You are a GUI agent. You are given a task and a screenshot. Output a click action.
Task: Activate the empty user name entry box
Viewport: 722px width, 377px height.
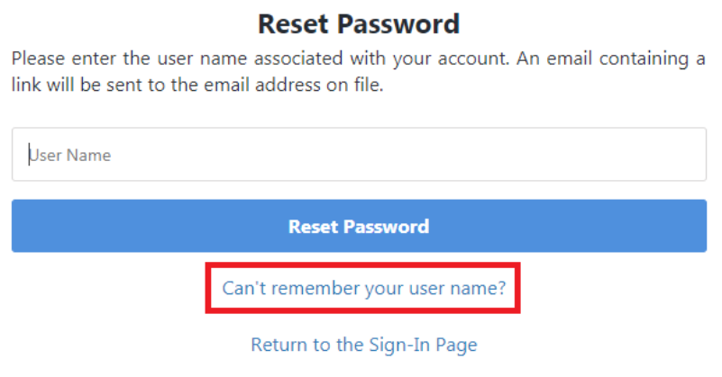(359, 155)
